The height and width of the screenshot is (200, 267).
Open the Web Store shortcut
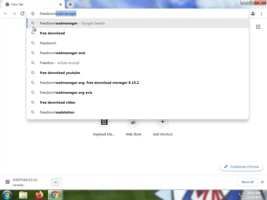tap(133, 128)
